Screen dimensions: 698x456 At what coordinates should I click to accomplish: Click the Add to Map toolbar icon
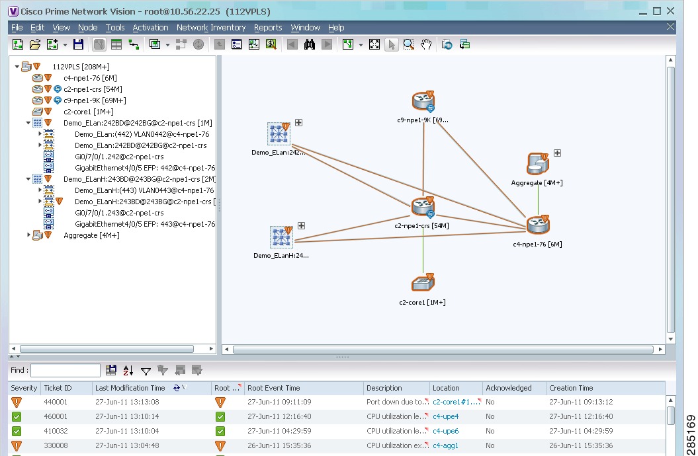52,44
